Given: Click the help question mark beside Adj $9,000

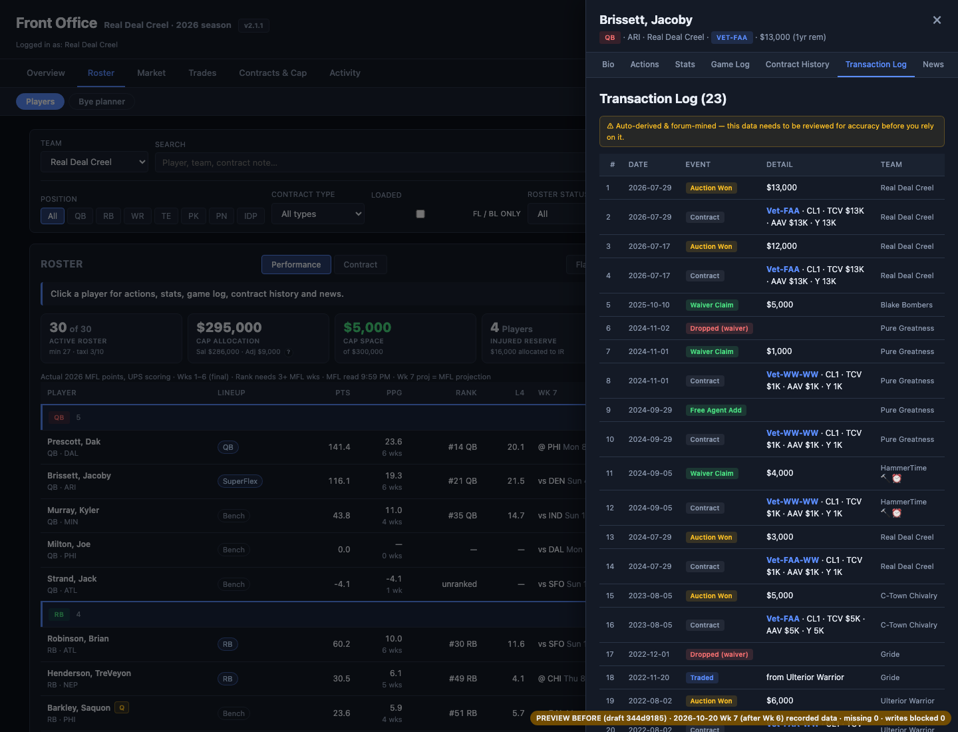Looking at the screenshot, I should [x=289, y=352].
